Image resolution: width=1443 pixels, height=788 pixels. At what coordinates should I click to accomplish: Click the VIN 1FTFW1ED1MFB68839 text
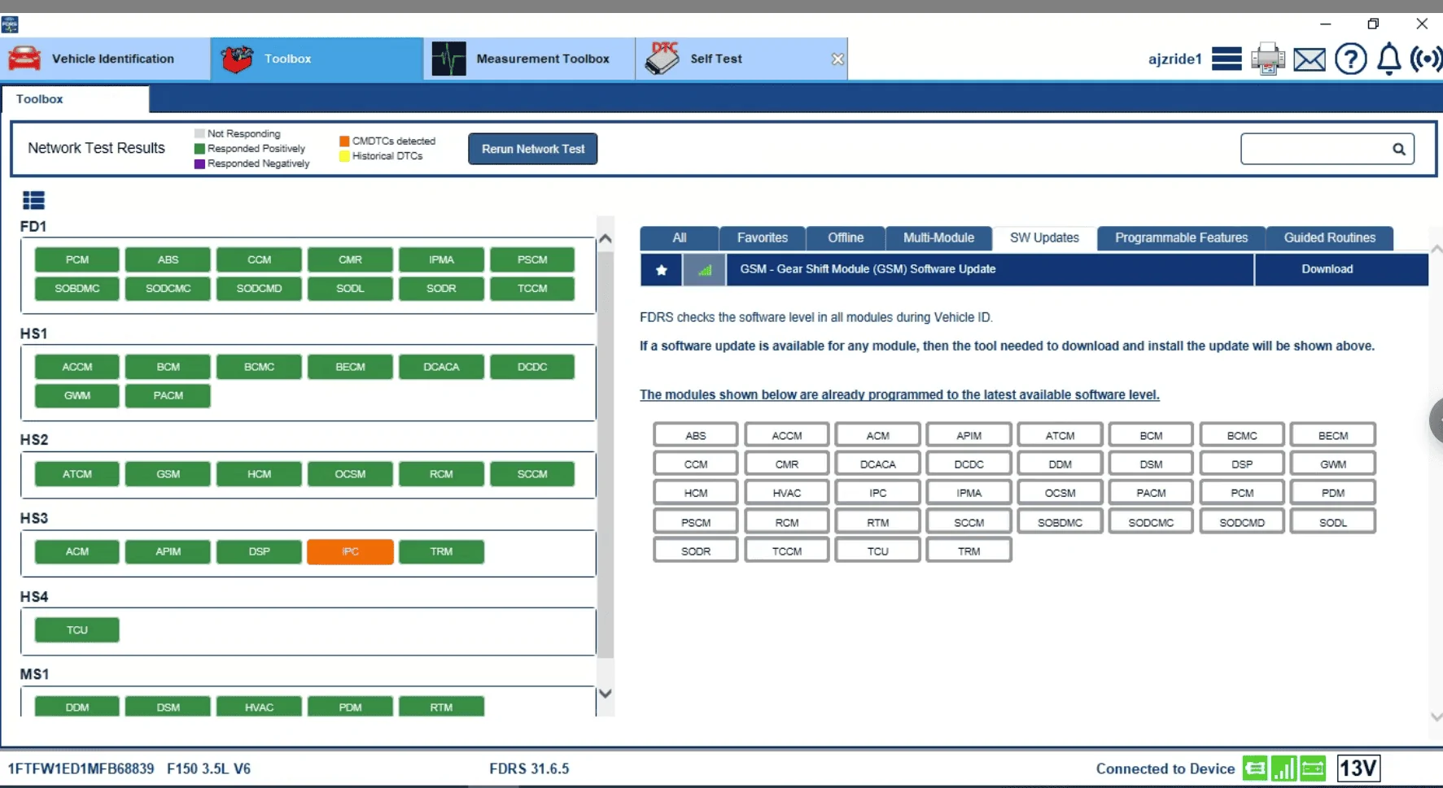pos(81,768)
